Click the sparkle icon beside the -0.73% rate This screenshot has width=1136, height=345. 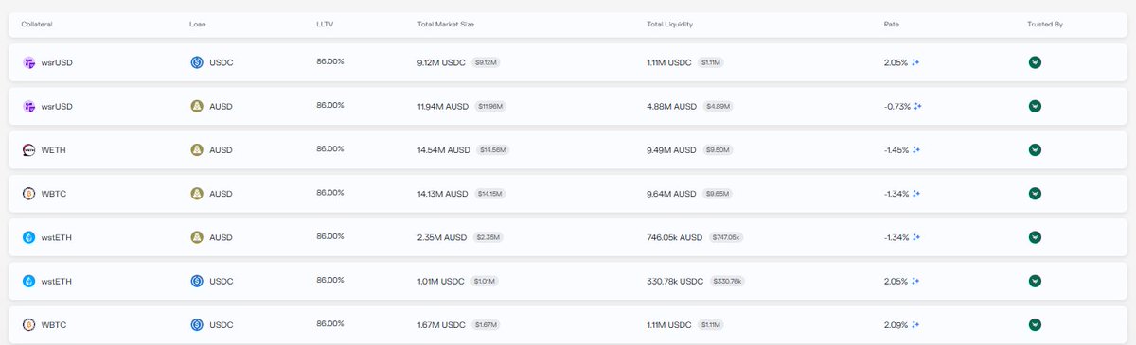[x=917, y=106]
